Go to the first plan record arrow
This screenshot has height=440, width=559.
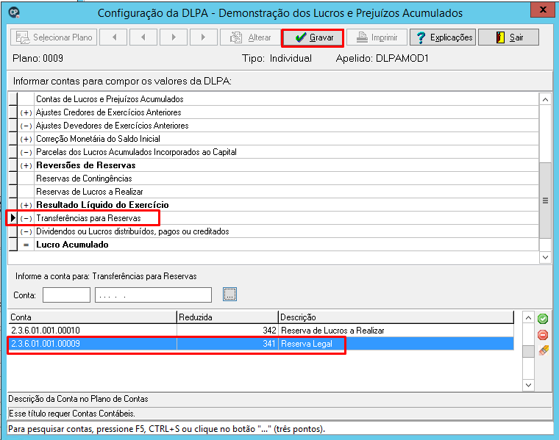click(114, 37)
